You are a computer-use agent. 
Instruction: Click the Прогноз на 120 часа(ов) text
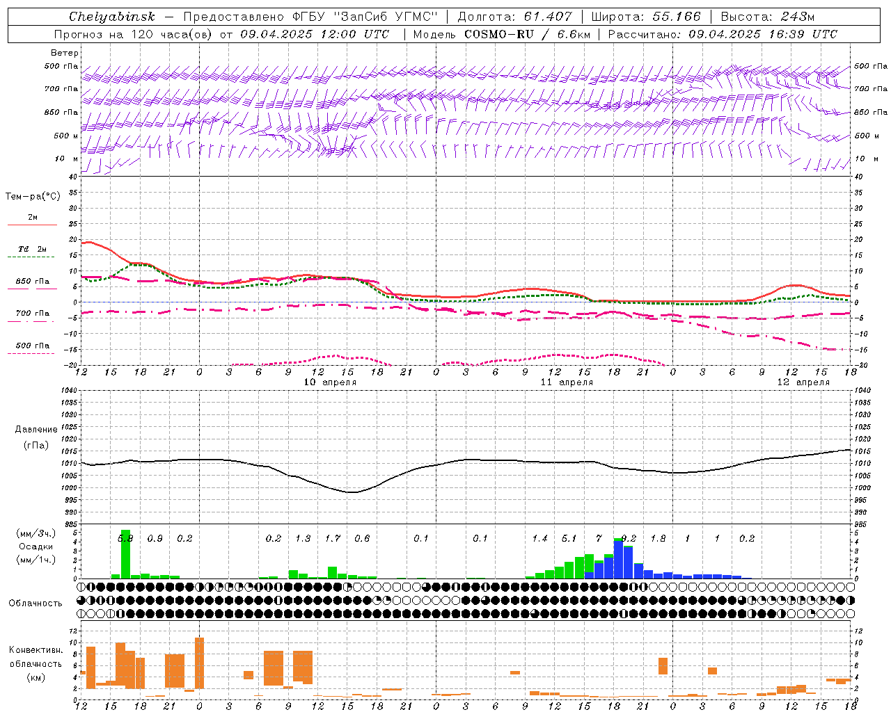[x=134, y=34]
